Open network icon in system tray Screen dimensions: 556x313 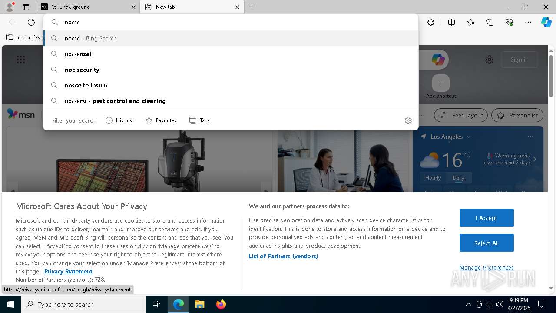pyautogui.click(x=490, y=304)
